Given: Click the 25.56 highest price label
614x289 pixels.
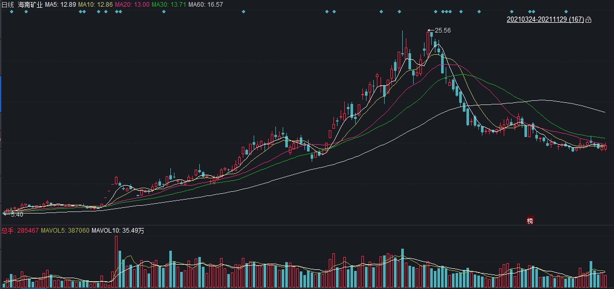Looking at the screenshot, I should pyautogui.click(x=443, y=30).
